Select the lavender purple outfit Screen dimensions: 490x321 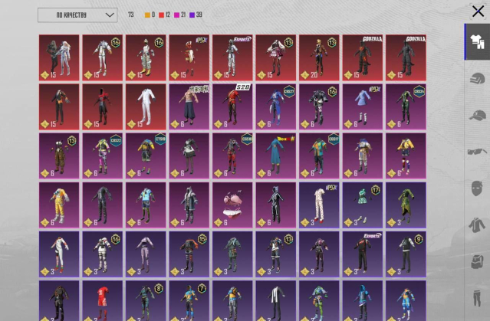coord(146,254)
